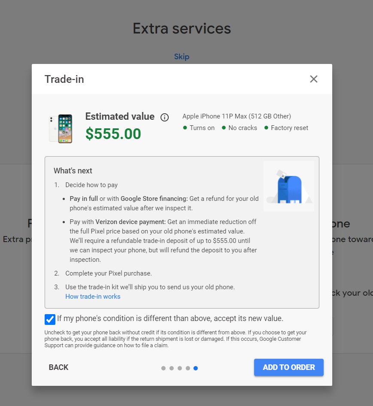Click the Factory reset condition indicator
The width and height of the screenshot is (373, 406).
[286, 128]
